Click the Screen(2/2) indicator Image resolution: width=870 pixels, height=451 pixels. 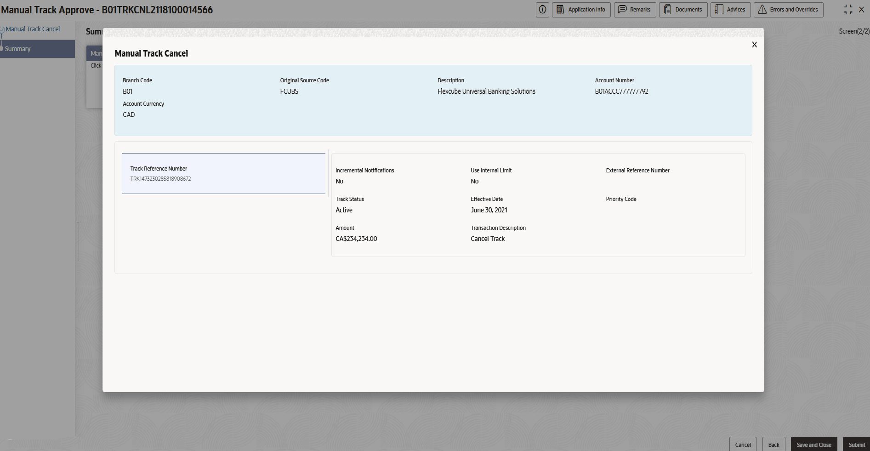pos(854,31)
